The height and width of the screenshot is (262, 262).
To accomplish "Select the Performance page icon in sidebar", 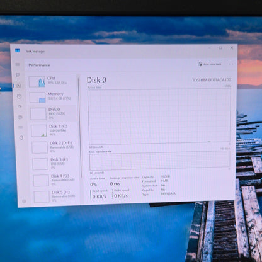I will click(19, 86).
